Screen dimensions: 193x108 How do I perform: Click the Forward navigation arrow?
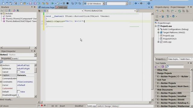(x=141, y=3)
